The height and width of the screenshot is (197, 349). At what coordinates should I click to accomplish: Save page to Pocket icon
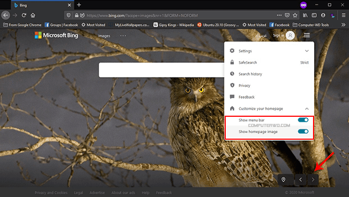click(x=287, y=15)
